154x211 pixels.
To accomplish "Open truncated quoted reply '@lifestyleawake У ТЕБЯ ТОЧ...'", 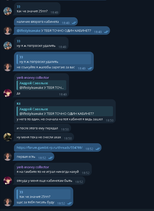I will click(41, 85).
